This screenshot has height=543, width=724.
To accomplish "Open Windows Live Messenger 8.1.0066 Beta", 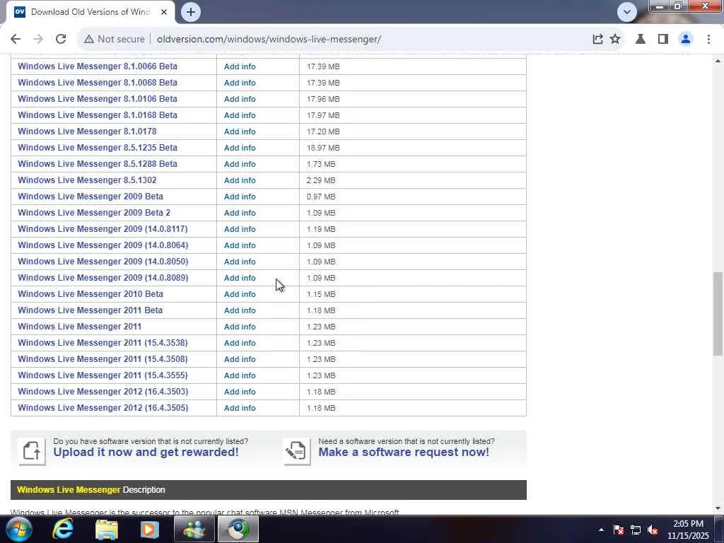I will (x=98, y=66).
